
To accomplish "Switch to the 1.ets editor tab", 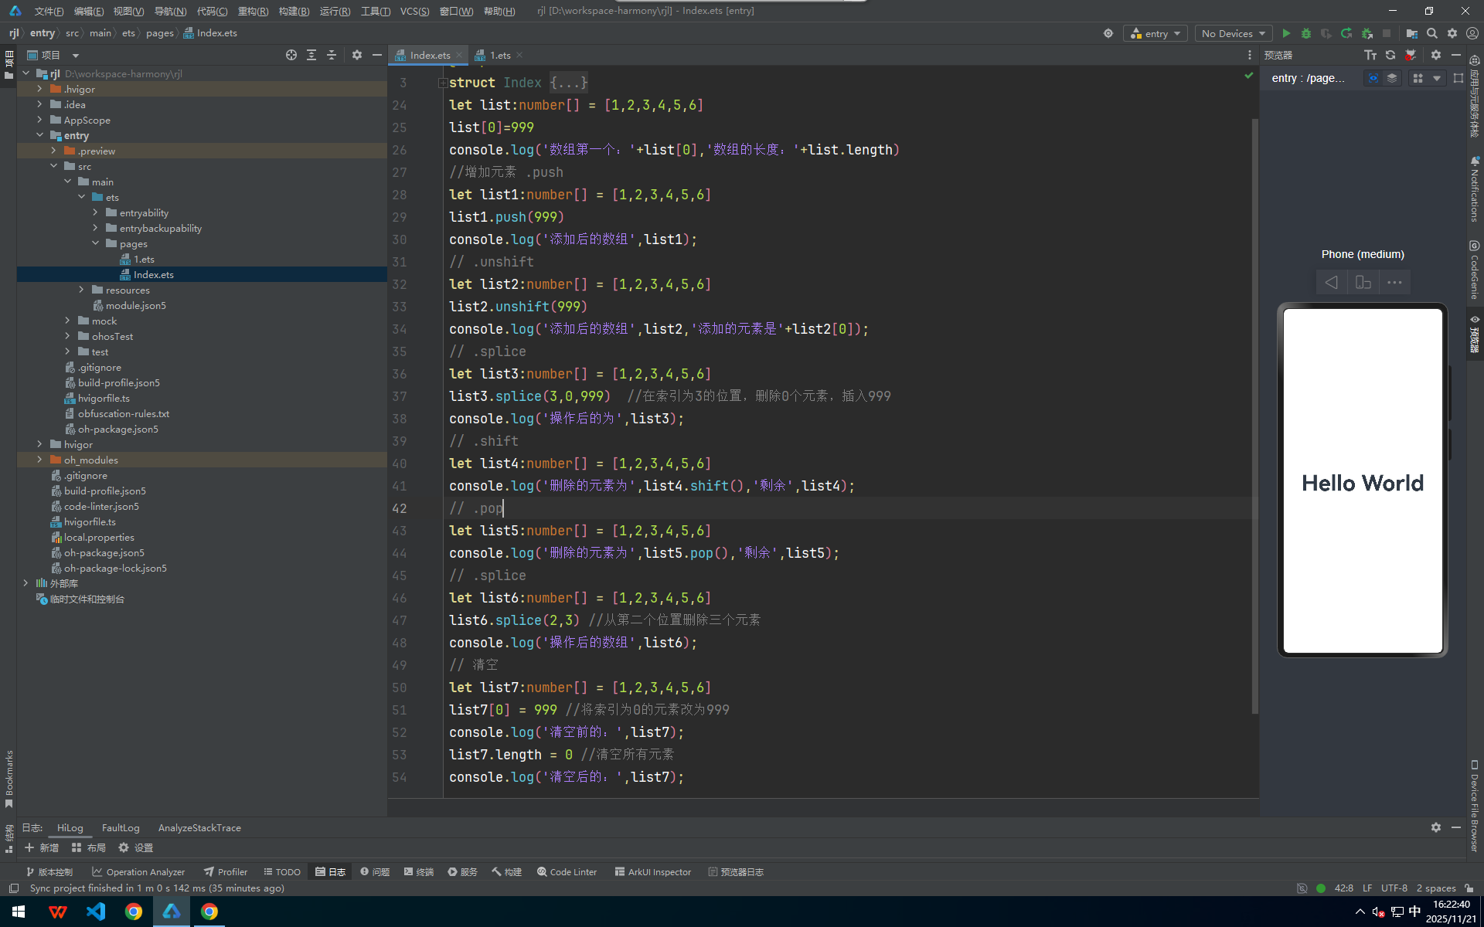I will coord(499,55).
